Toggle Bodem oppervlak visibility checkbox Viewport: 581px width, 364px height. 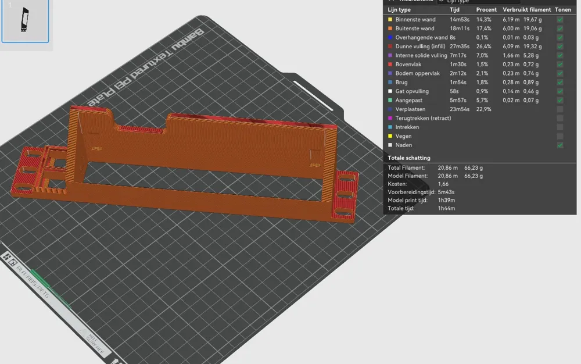[560, 73]
